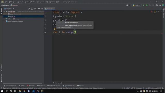This screenshot has width=165, height=93.
Task: Open the Refactor menu
Action: pos(32,2)
